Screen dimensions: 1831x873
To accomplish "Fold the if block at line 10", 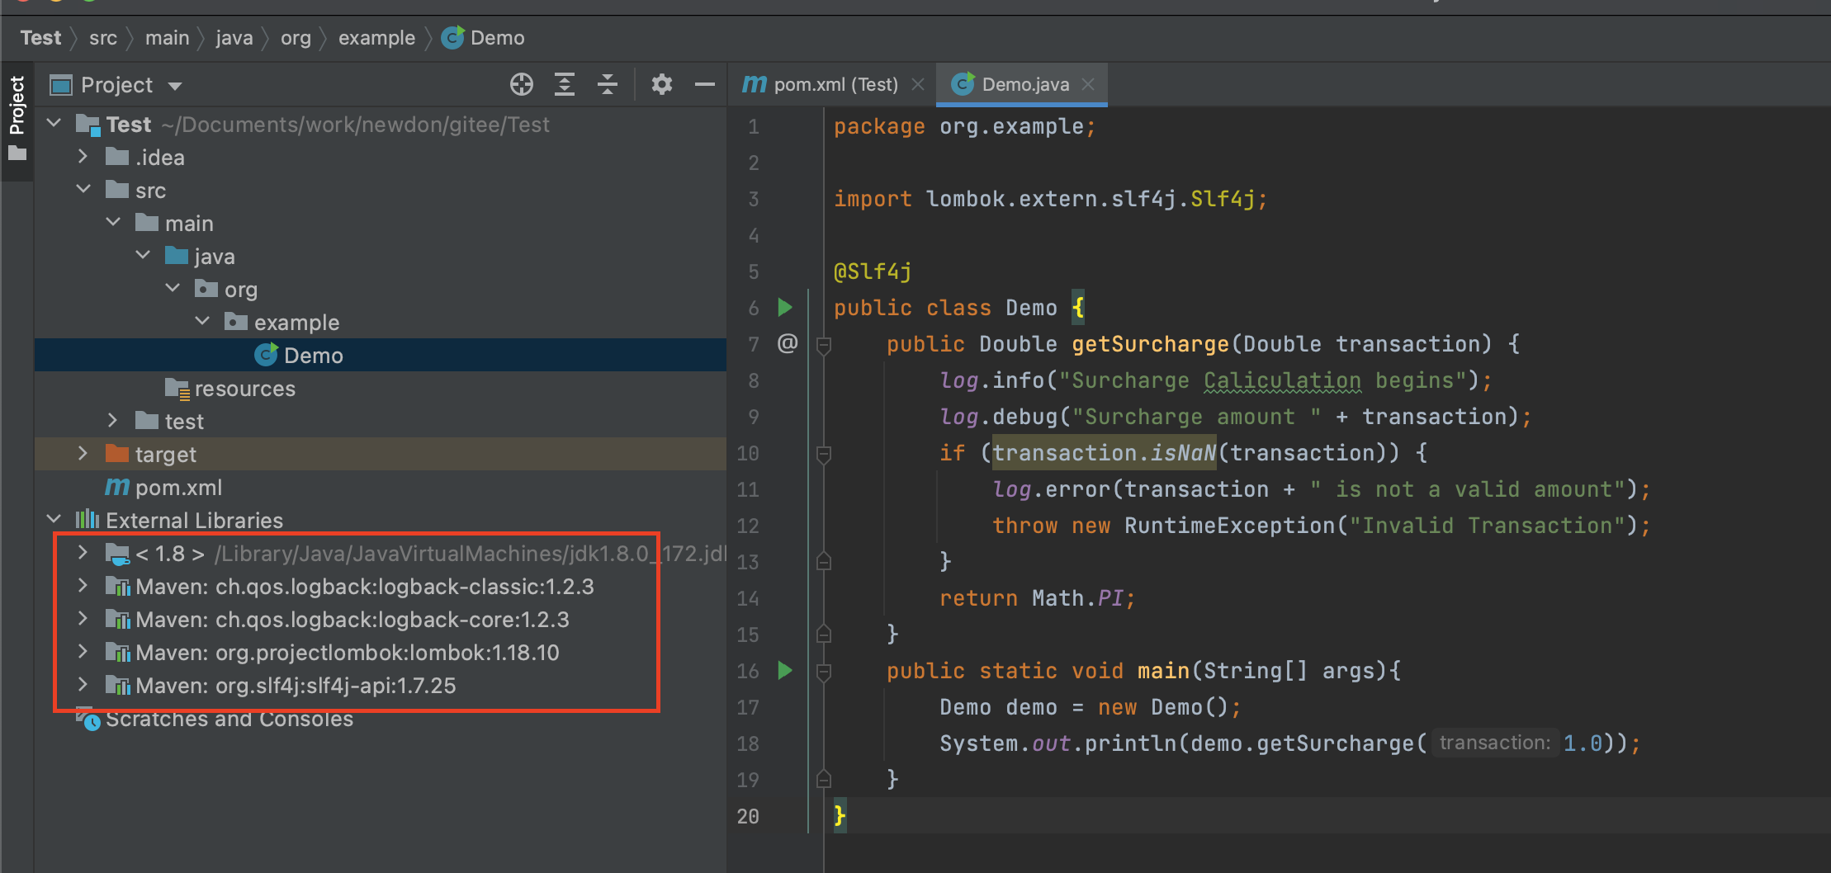I will pyautogui.click(x=823, y=454).
